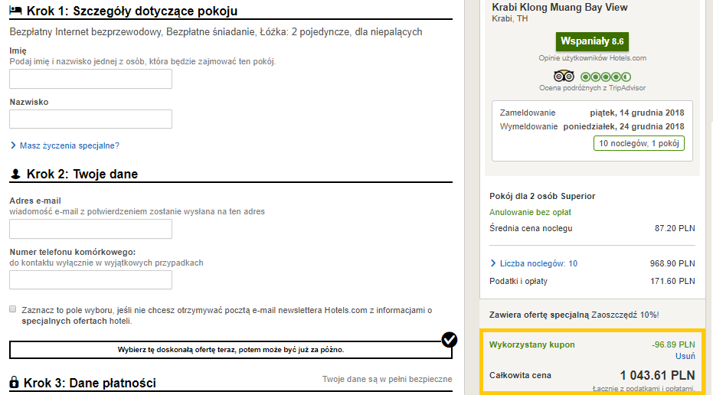
Task: Expand the Masz życzenia specjalne link
Action: (x=69, y=145)
